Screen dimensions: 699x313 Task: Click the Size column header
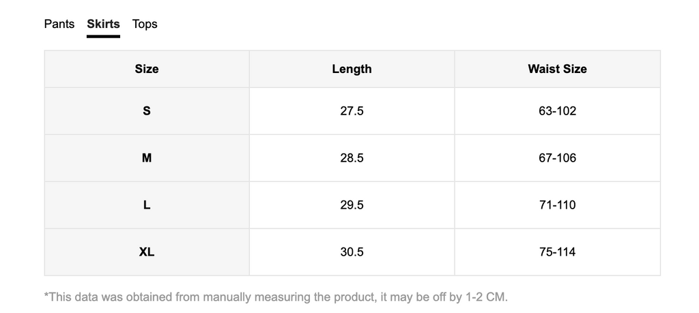pyautogui.click(x=147, y=69)
